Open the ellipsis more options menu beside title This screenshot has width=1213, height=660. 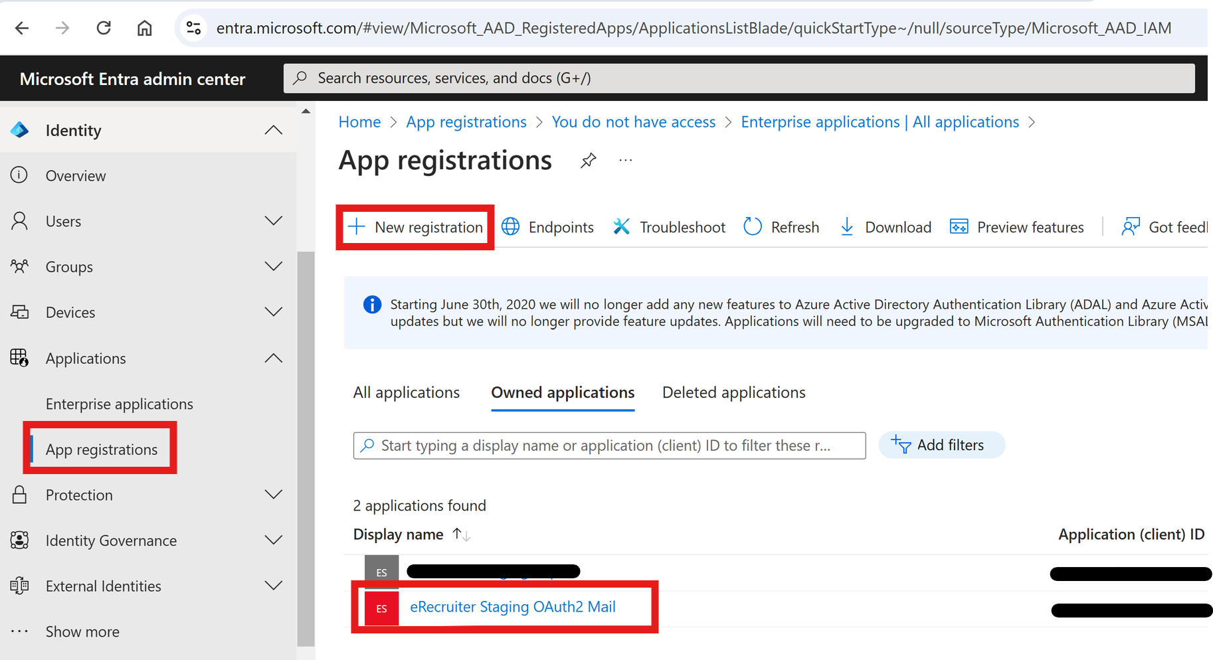[626, 160]
